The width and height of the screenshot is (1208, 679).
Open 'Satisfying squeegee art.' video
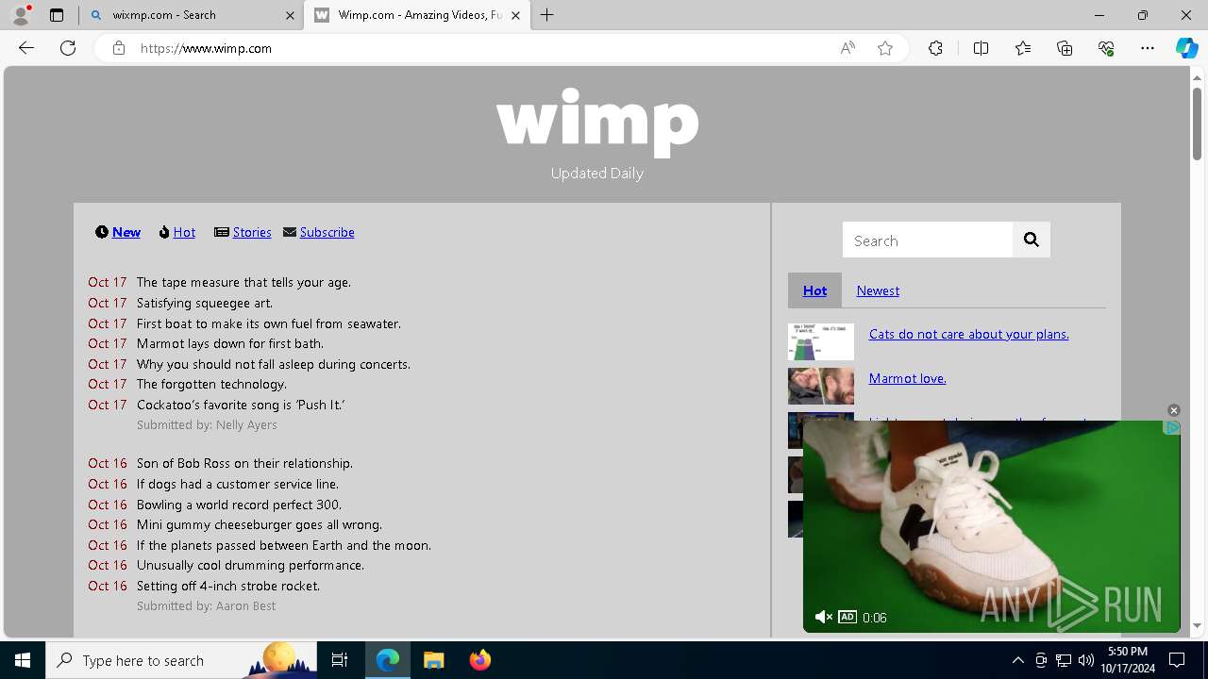[205, 303]
